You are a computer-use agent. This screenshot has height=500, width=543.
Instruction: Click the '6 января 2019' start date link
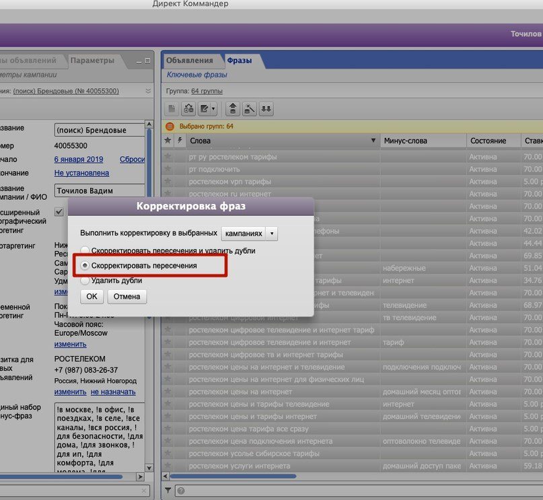click(x=79, y=159)
